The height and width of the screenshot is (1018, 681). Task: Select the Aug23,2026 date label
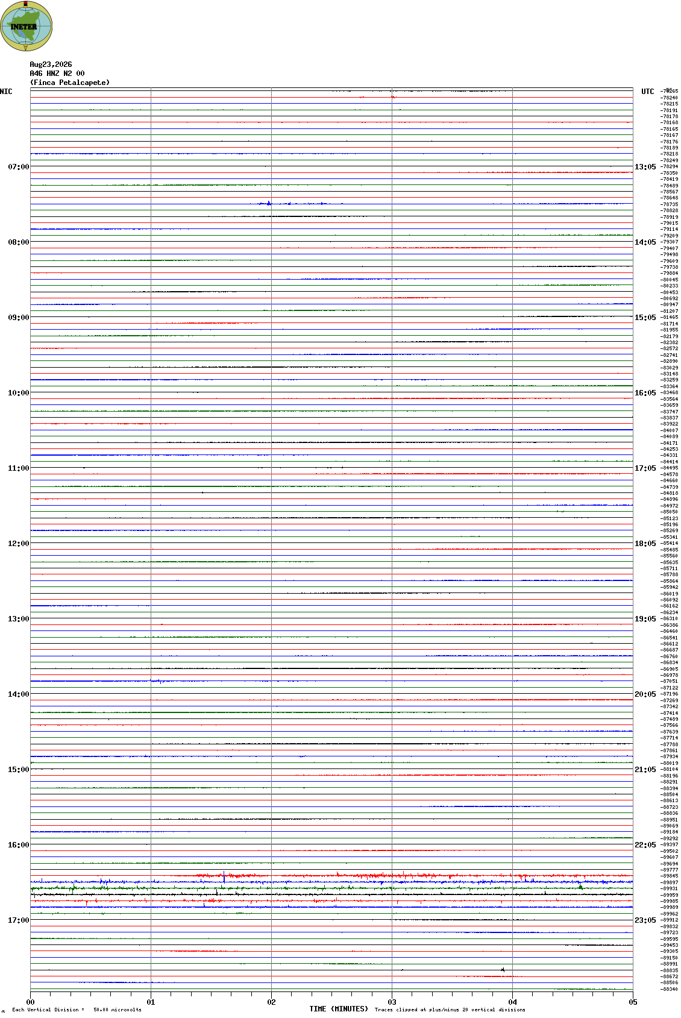pos(51,64)
